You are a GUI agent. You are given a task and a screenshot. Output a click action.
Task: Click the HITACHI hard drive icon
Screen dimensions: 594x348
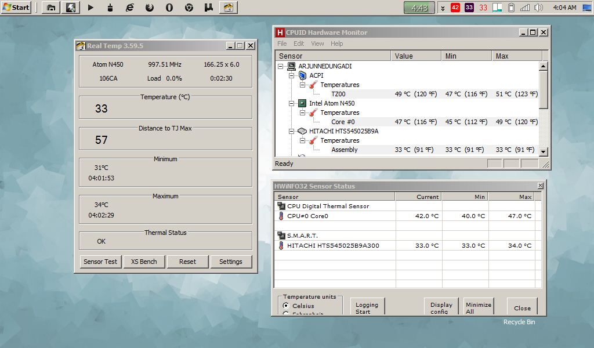[302, 131]
